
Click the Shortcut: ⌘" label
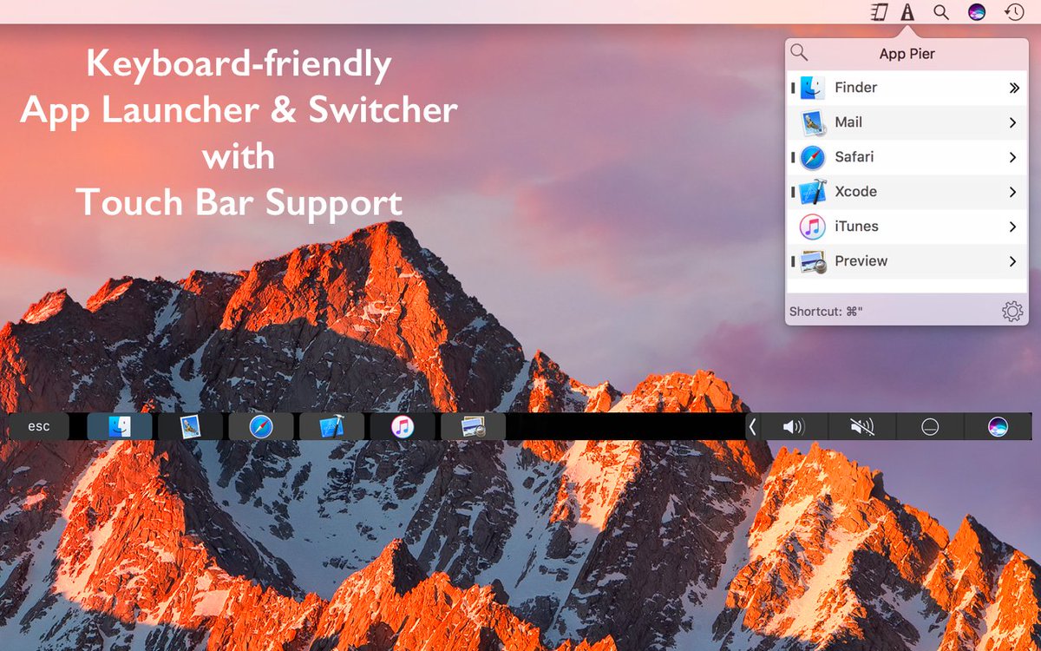pos(827,311)
